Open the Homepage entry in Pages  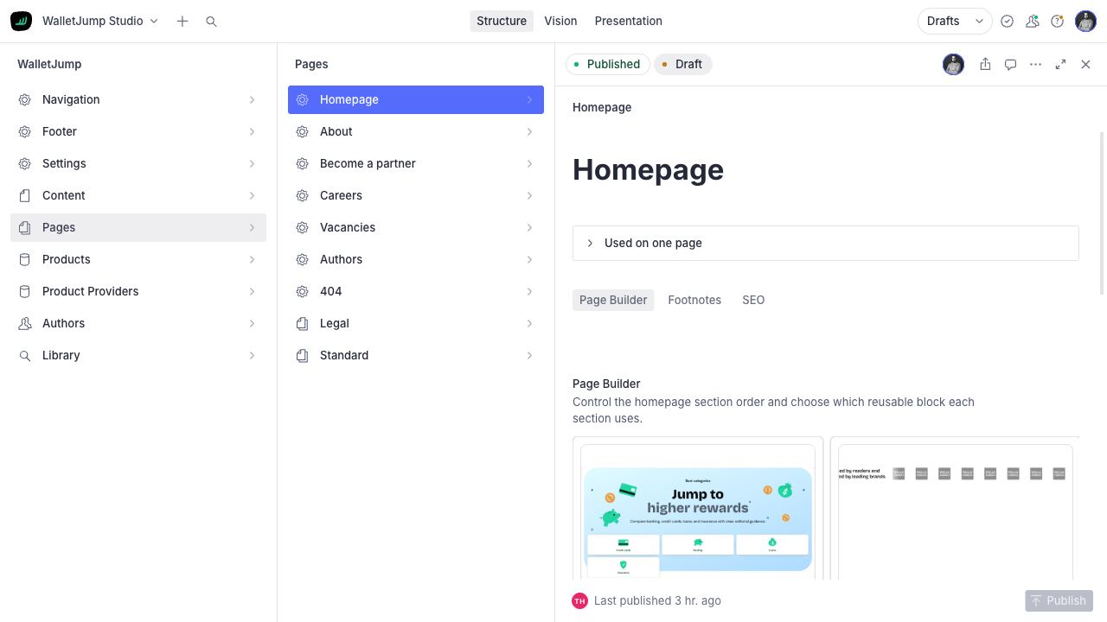[416, 99]
